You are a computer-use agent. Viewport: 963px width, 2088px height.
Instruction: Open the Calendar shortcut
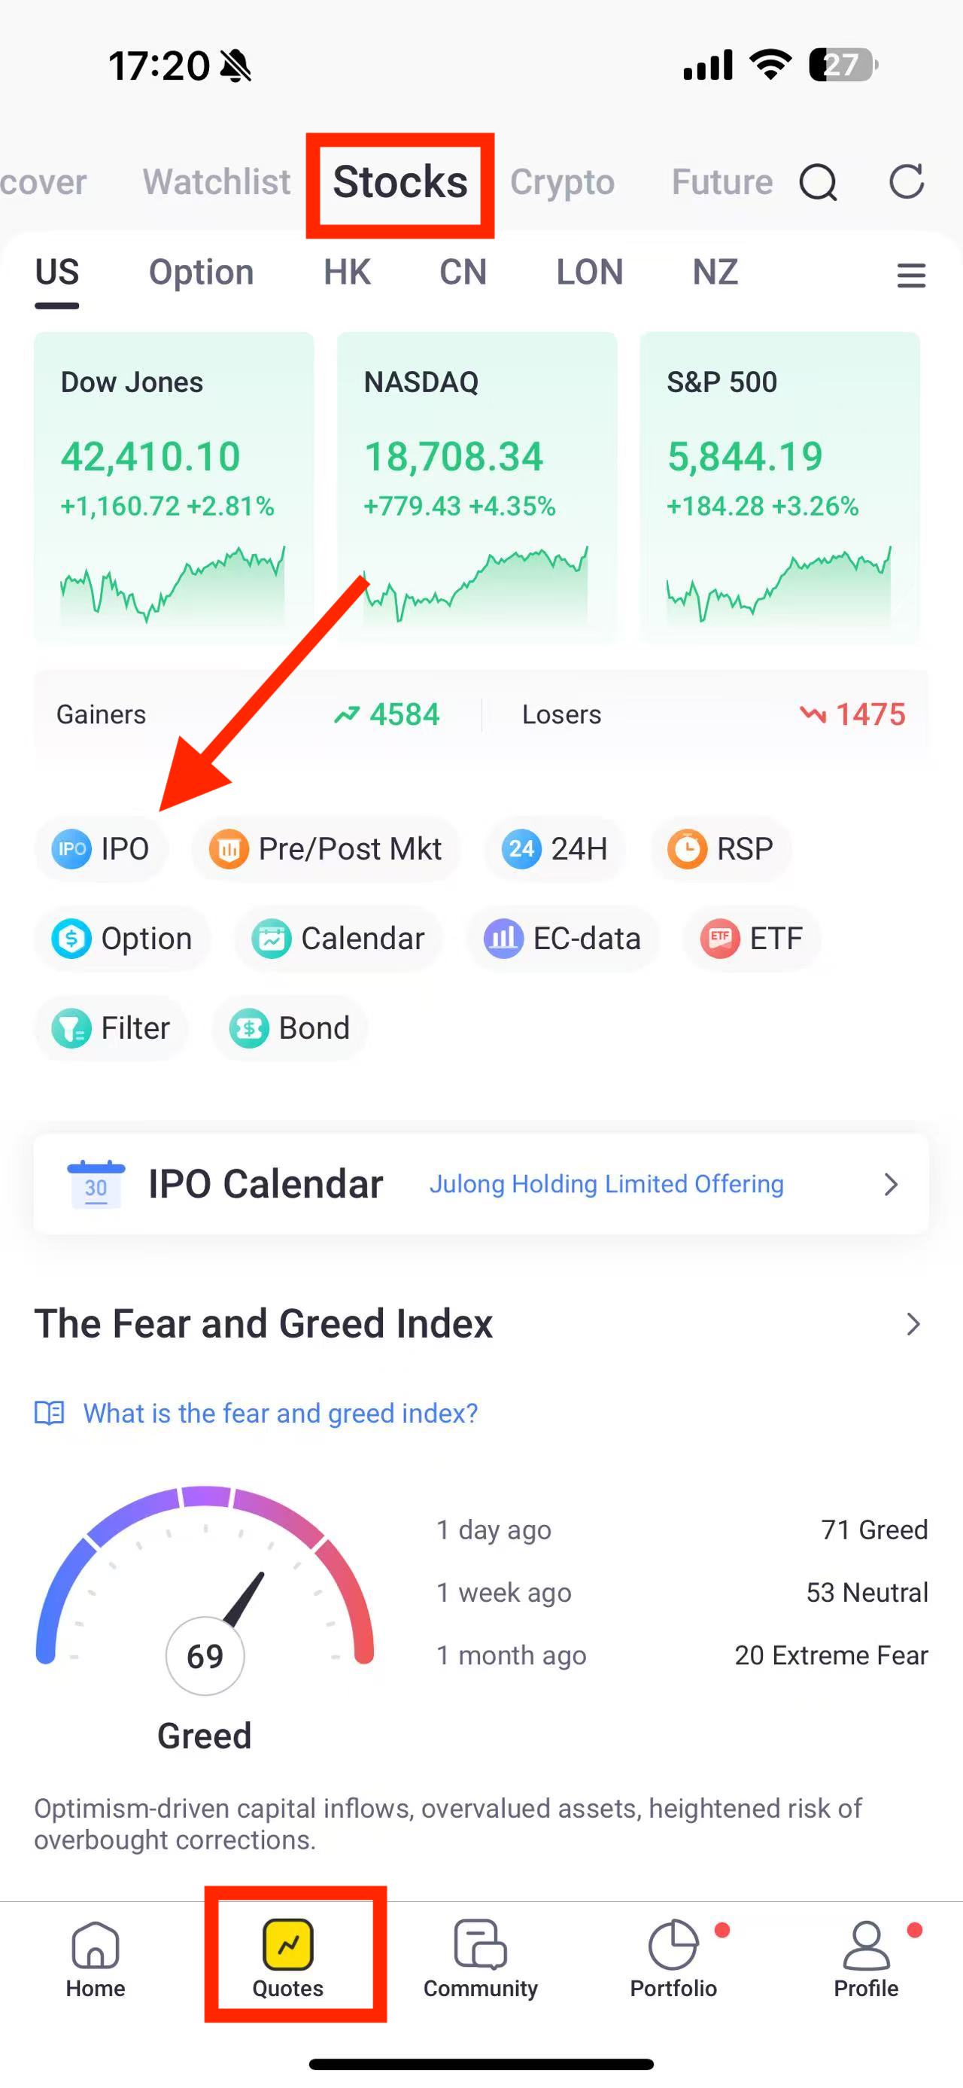339,939
